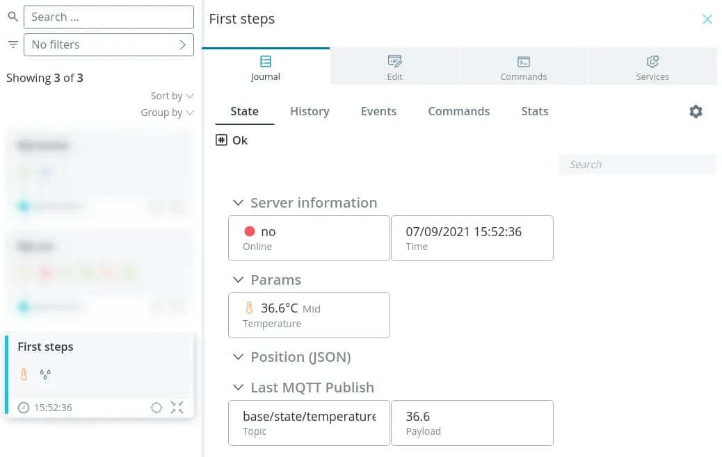Screen dimensions: 722x457
Task: Open the Group by dropdown
Action: [167, 113]
